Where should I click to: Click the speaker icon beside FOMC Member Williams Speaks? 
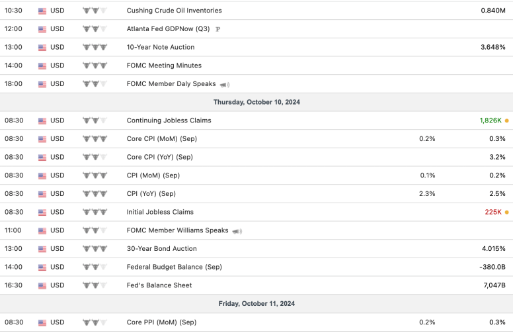pos(237,231)
